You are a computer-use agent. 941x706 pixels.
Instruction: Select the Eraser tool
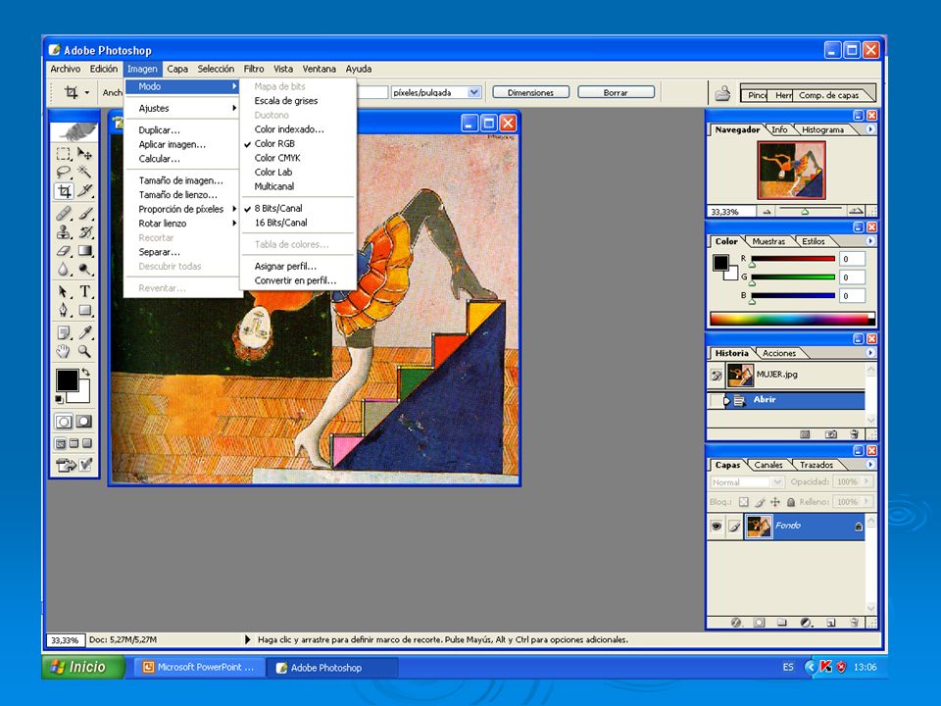coord(64,251)
